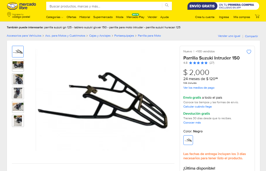
Task: Select the Negro color swatch
Action: pyautogui.click(x=188, y=140)
